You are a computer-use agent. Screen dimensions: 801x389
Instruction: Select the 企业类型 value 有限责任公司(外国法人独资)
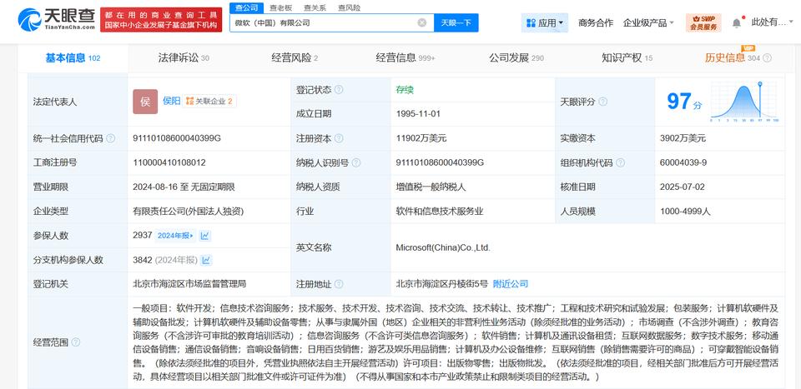click(186, 211)
